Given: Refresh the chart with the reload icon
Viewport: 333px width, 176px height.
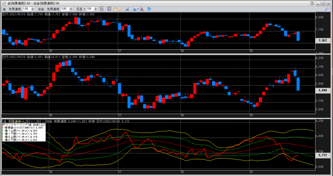Looking at the screenshot, I should (149, 9).
